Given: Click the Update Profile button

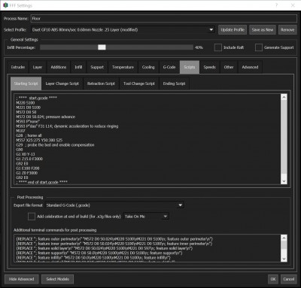Looking at the screenshot, I should coord(233,29).
